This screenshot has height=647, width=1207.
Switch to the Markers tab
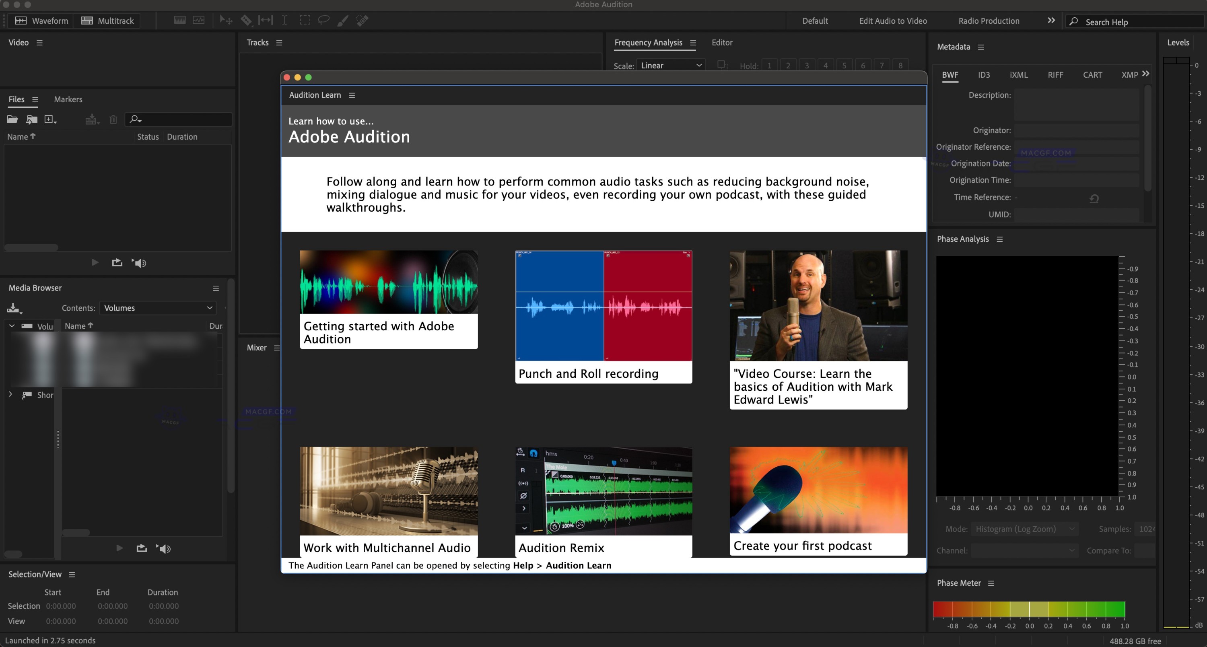pos(68,99)
